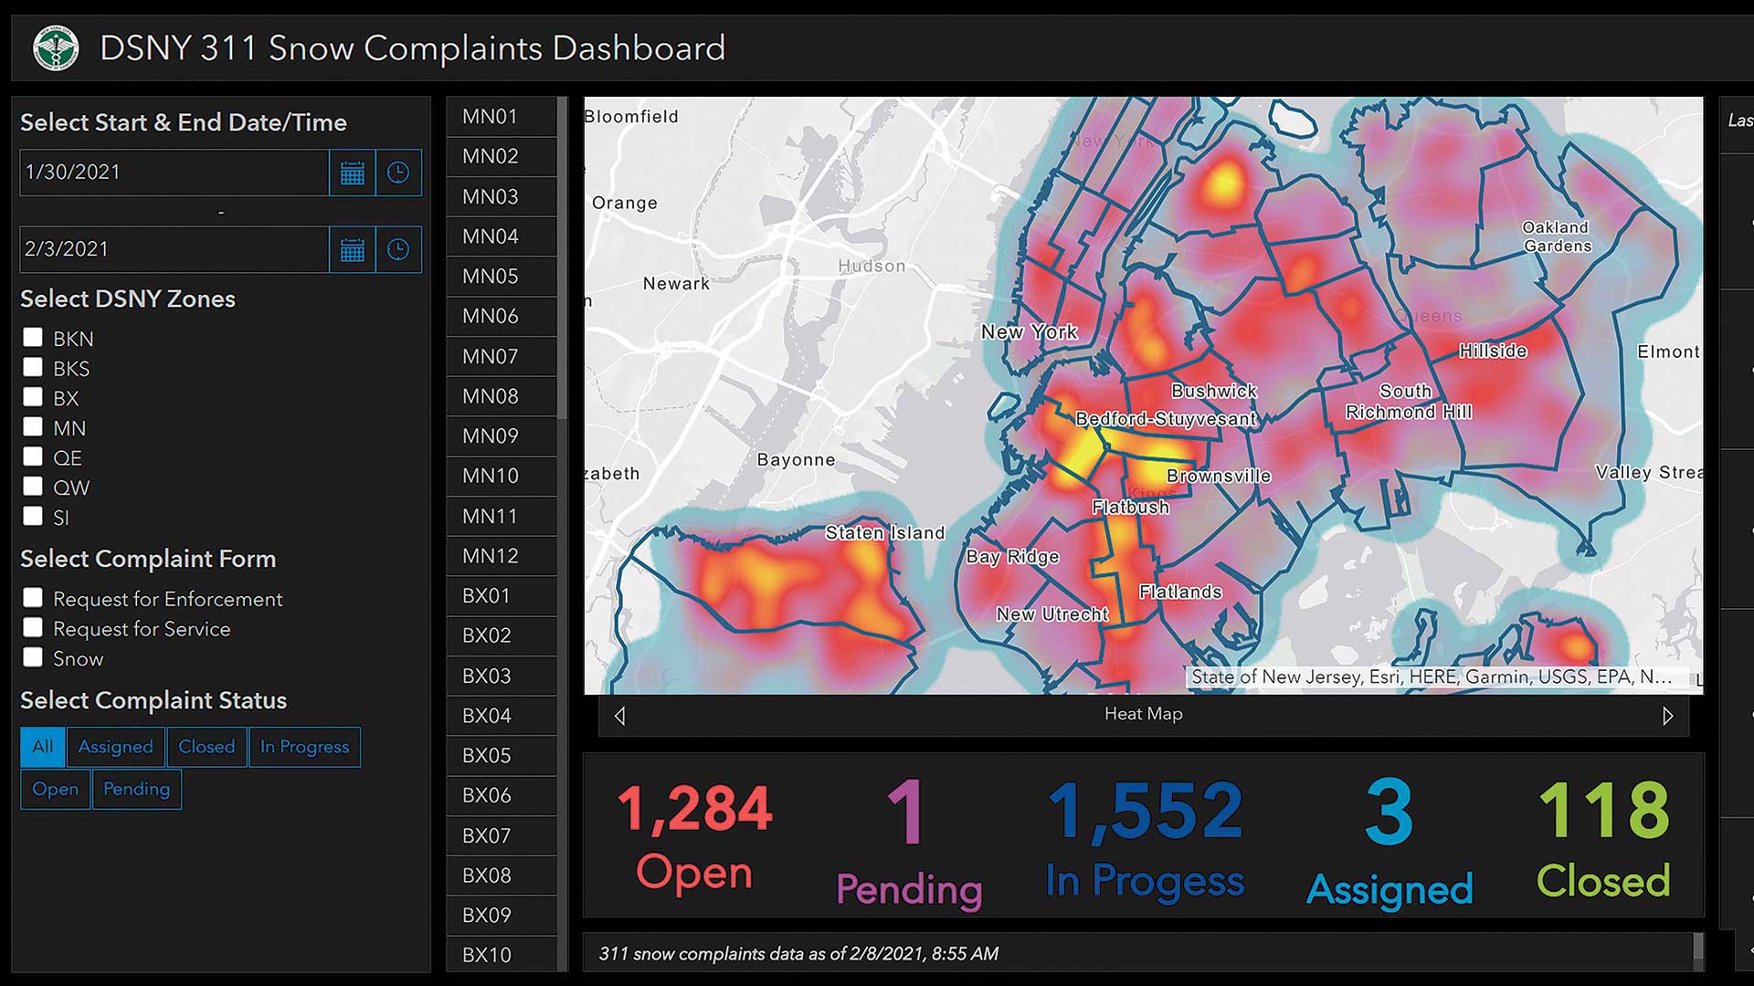This screenshot has height=986, width=1754.
Task: Select district BX03 in the list
Action: [x=501, y=676]
